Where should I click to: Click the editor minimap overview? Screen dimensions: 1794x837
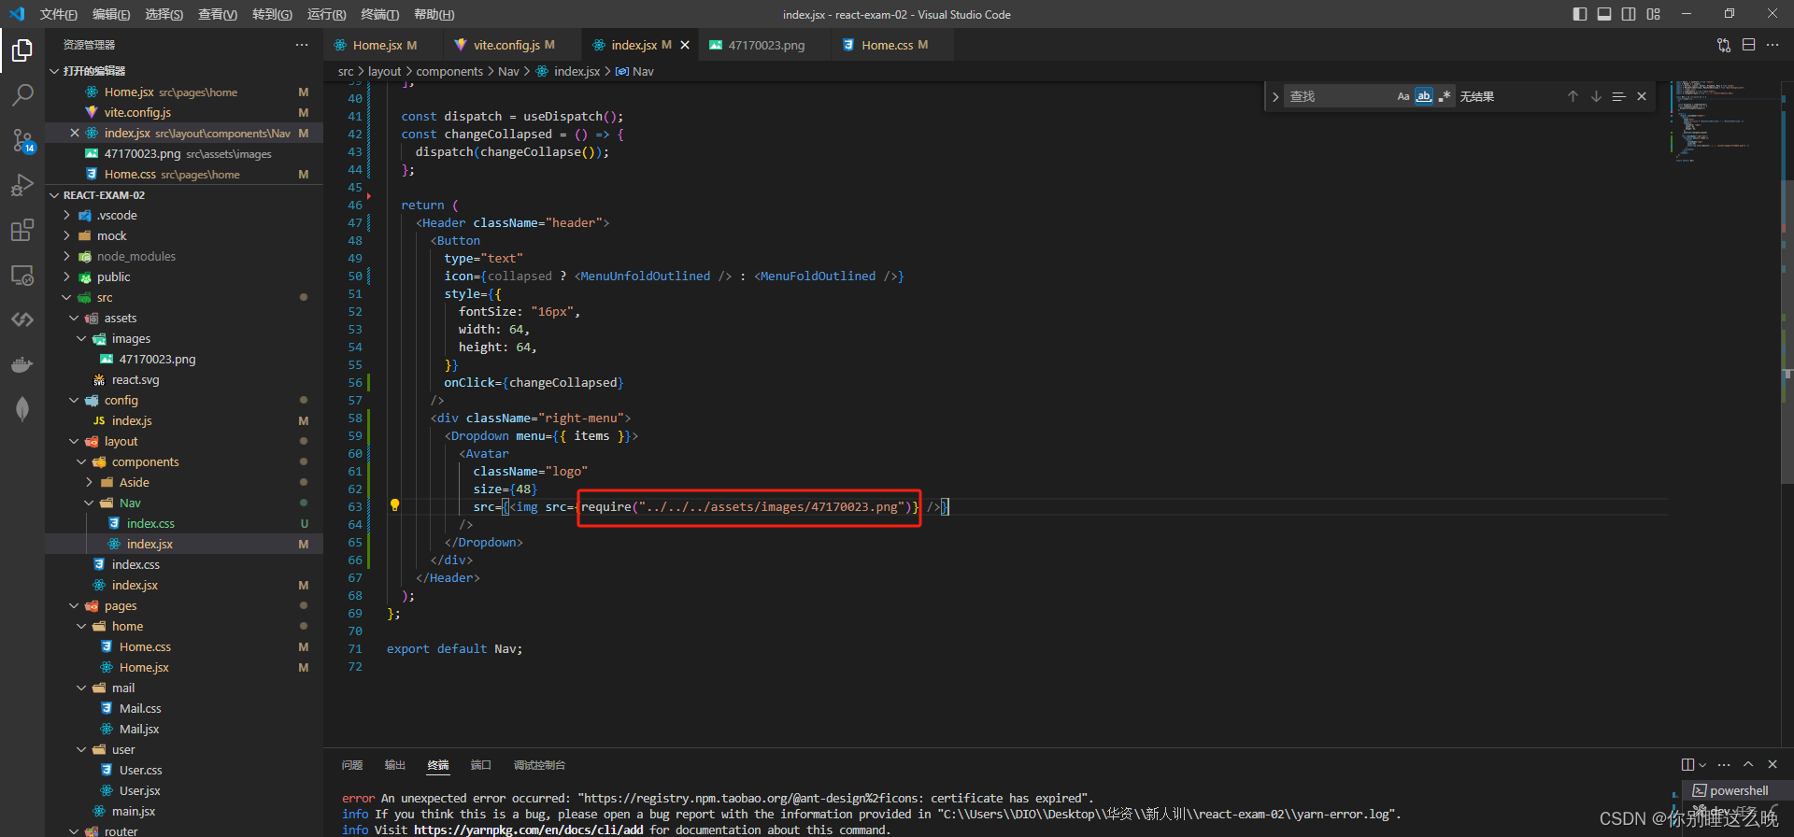pos(1723,121)
